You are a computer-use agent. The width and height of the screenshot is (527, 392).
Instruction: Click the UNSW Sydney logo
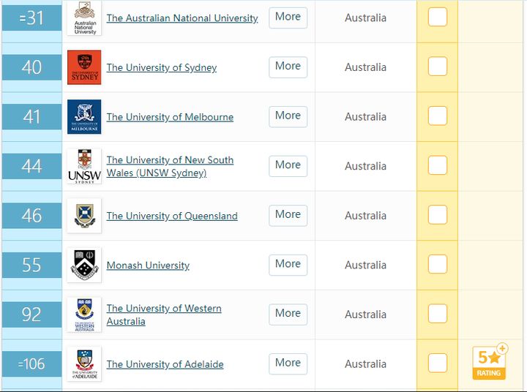pos(84,166)
